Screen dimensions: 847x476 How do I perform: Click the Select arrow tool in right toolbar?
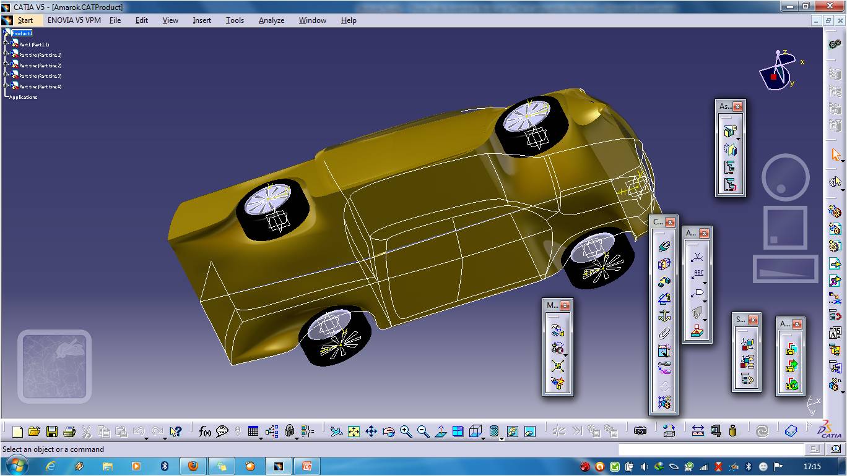(x=835, y=155)
